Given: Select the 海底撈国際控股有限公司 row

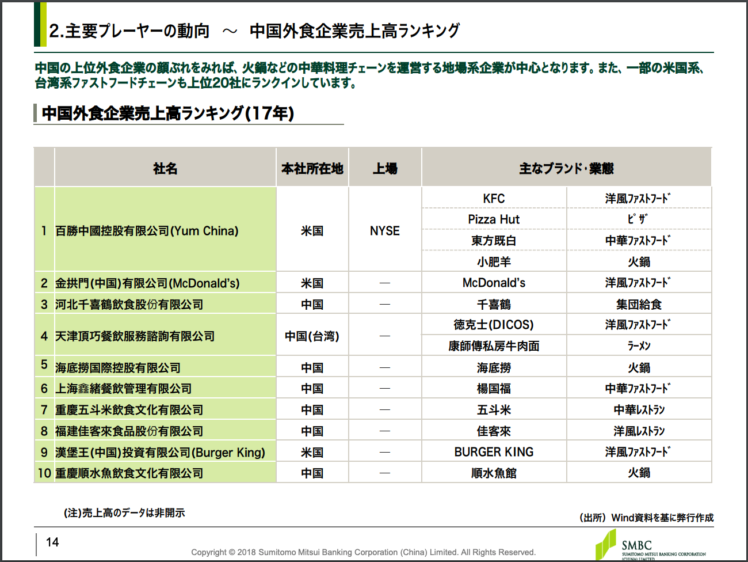Looking at the screenshot, I should tap(373, 367).
